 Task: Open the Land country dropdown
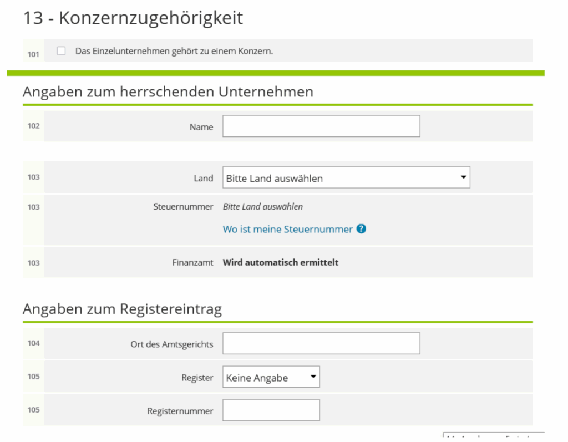(346, 178)
